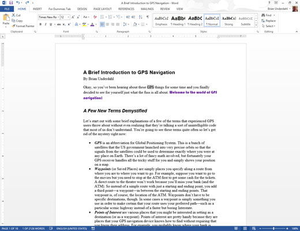300x231 pixels.
Task: Shrink the font size
Action: (x=78, y=17)
